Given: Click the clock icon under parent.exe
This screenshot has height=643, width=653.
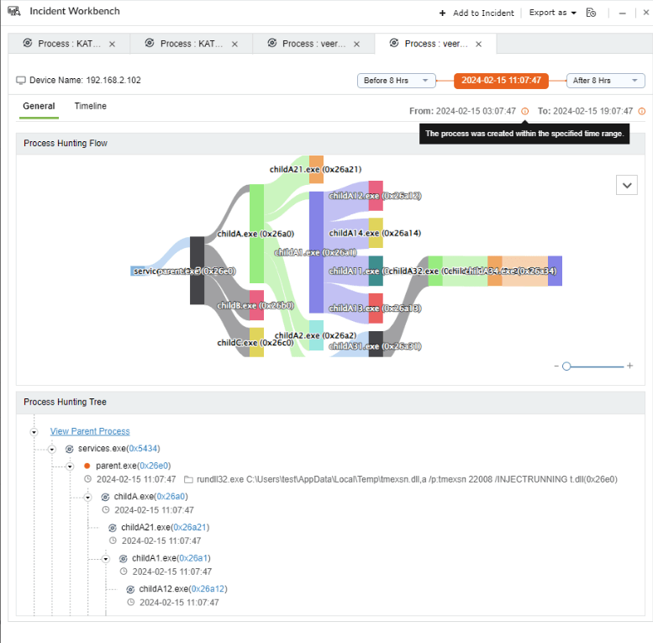Looking at the screenshot, I should [x=88, y=479].
